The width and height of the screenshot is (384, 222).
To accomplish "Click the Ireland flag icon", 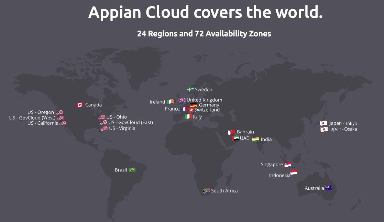I will point(170,102).
